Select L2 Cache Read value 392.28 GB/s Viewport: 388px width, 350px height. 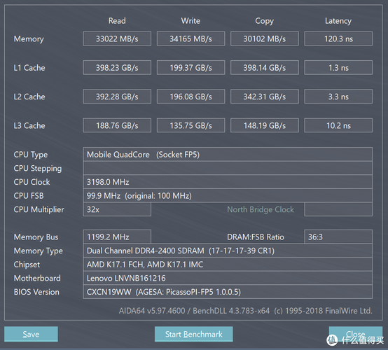pos(117,97)
